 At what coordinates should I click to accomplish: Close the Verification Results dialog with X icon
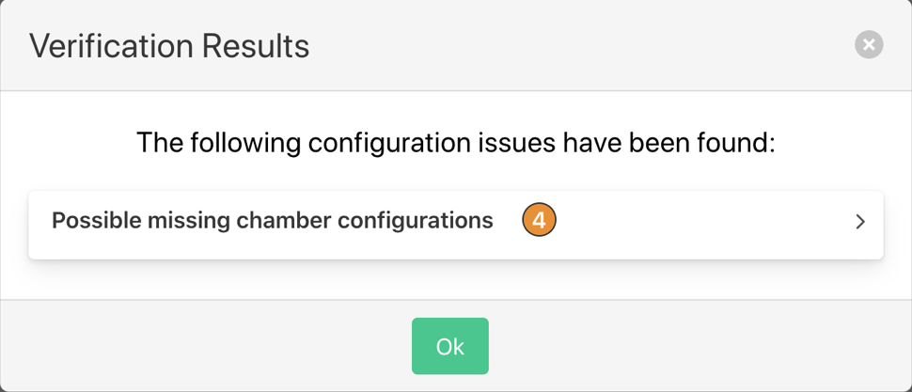[x=869, y=44]
